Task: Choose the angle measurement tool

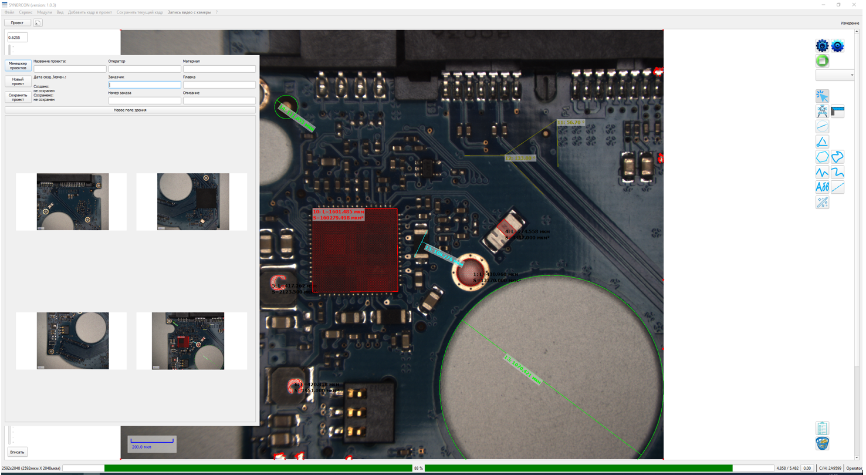Action: pos(822,142)
